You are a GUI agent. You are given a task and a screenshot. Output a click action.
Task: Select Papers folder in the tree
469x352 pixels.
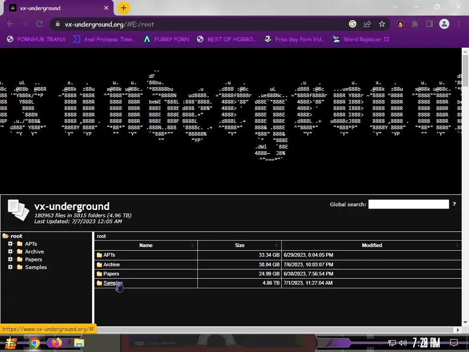pos(33,259)
